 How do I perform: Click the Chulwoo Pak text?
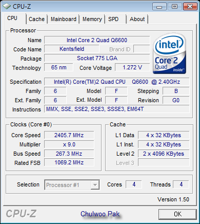[x=100, y=214]
